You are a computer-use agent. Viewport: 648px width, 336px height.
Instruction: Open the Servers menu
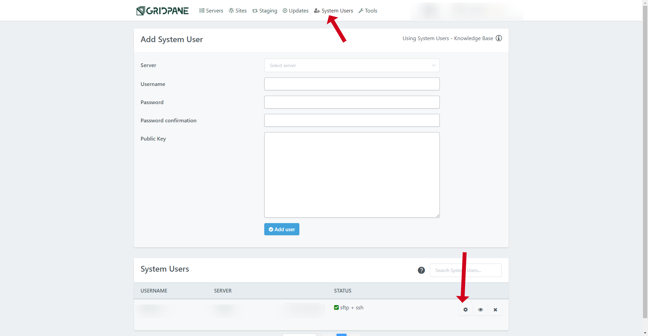(x=211, y=11)
